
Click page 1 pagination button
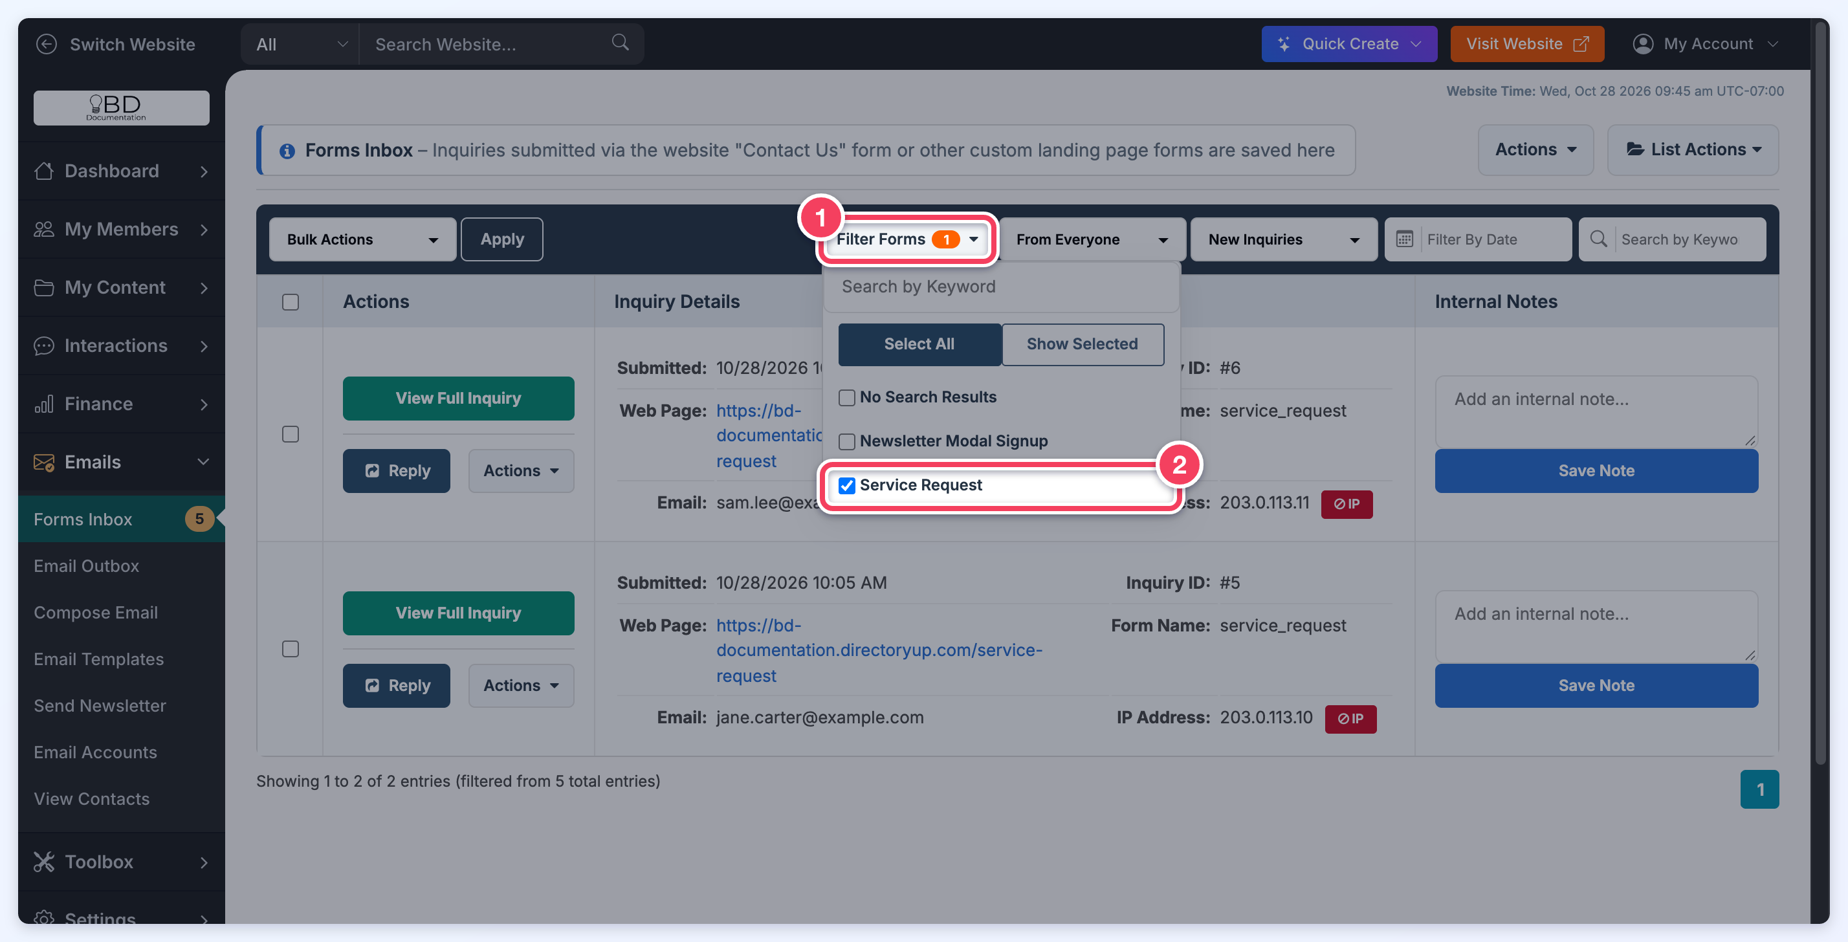(x=1759, y=789)
